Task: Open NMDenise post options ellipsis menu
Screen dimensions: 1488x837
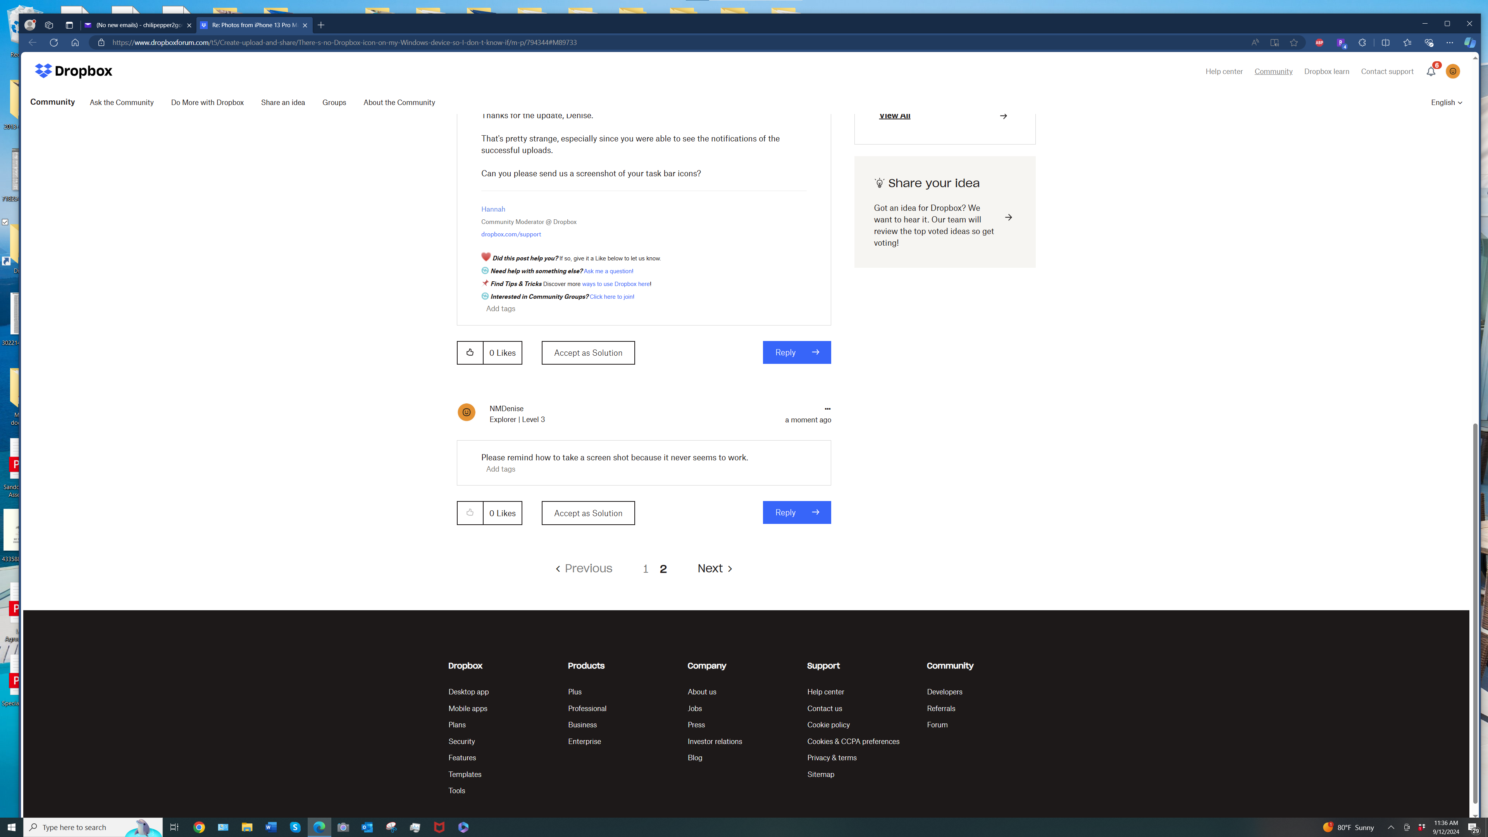Action: click(x=827, y=408)
